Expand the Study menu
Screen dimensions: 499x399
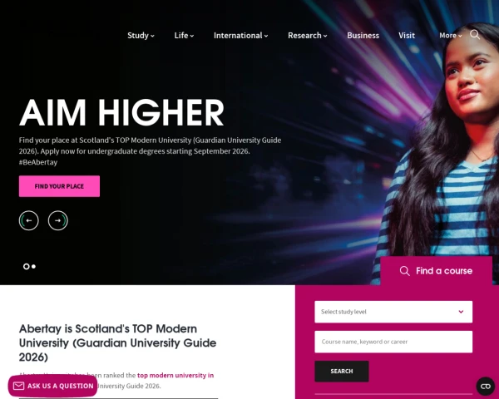(x=141, y=35)
